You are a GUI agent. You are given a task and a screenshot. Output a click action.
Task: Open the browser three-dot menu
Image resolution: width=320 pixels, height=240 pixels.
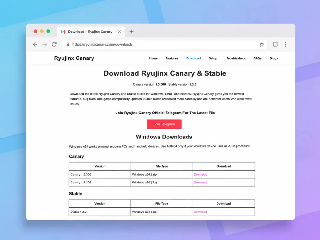point(286,44)
